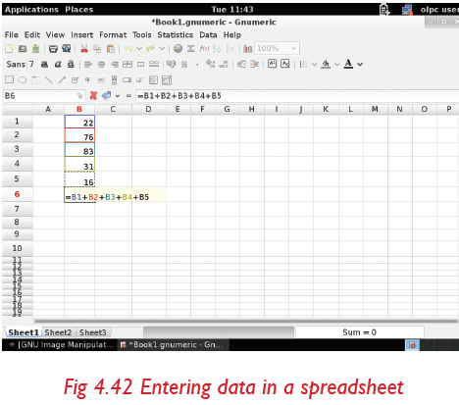Insert a hyperlink with the globe icon
Screen dimensions: 459x405
coord(178,49)
